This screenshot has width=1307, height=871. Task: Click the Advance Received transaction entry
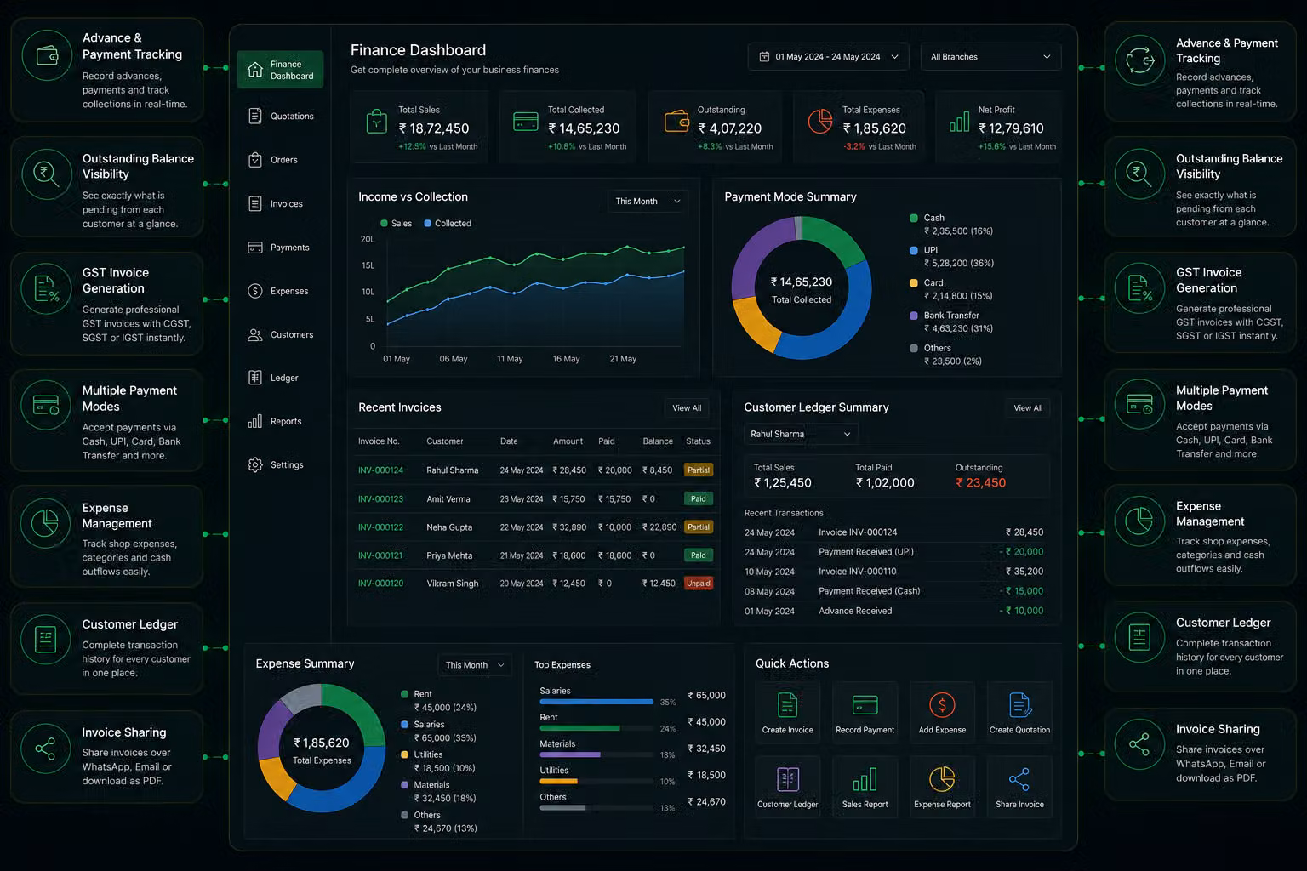893,611
